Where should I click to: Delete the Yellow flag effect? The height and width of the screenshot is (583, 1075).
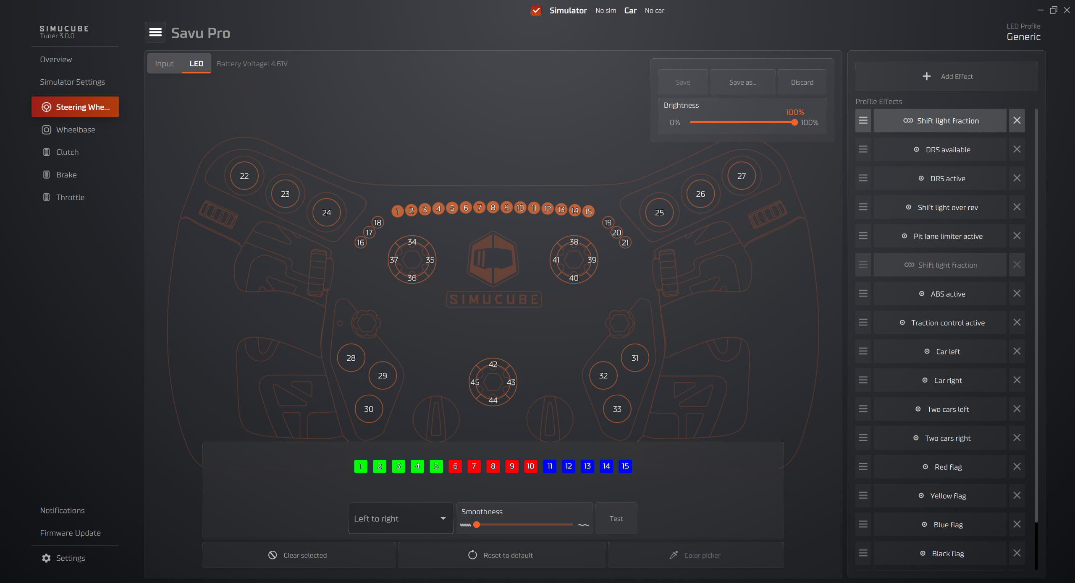tap(1017, 495)
